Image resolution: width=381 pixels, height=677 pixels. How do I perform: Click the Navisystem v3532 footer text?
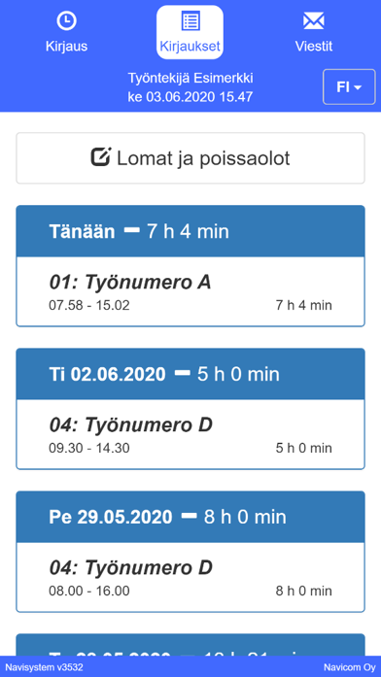coord(44,667)
